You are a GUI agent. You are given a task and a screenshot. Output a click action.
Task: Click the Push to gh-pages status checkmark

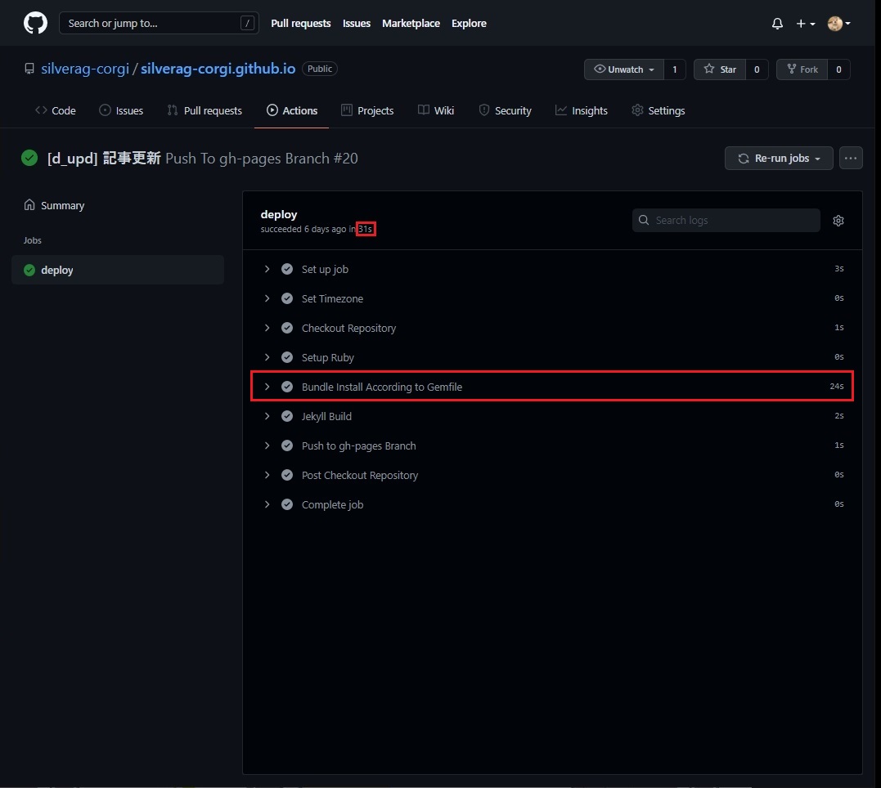287,445
